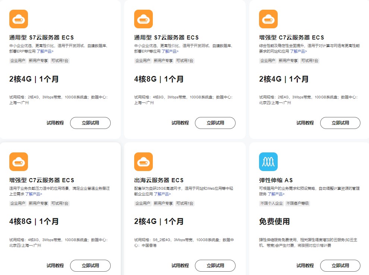View 试用教程 for 弹性伸缩 AS
Viewport: 369px width, 275px height.
[305, 266]
